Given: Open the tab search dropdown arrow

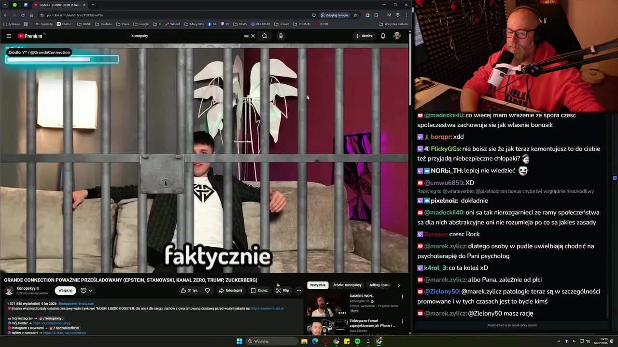Looking at the screenshot, I should [5, 5].
